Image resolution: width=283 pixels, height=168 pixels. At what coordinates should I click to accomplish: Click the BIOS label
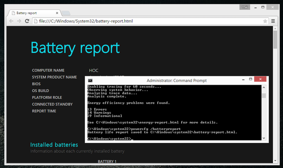tap(36, 84)
